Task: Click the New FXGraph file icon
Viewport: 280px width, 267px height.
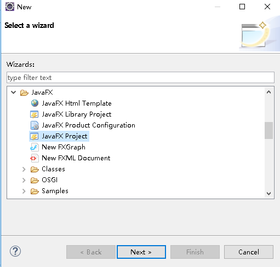Action: click(35, 147)
